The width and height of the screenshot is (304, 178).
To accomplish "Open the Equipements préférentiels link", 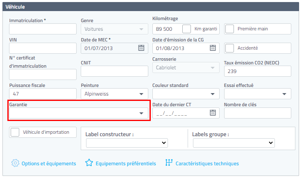I will click(126, 164).
